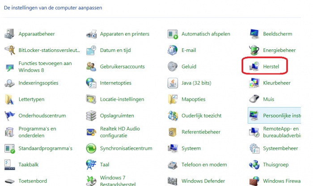Screen dimensions: 313x186
Task: Open the Taakbalk text link
Action: click(x=29, y=165)
